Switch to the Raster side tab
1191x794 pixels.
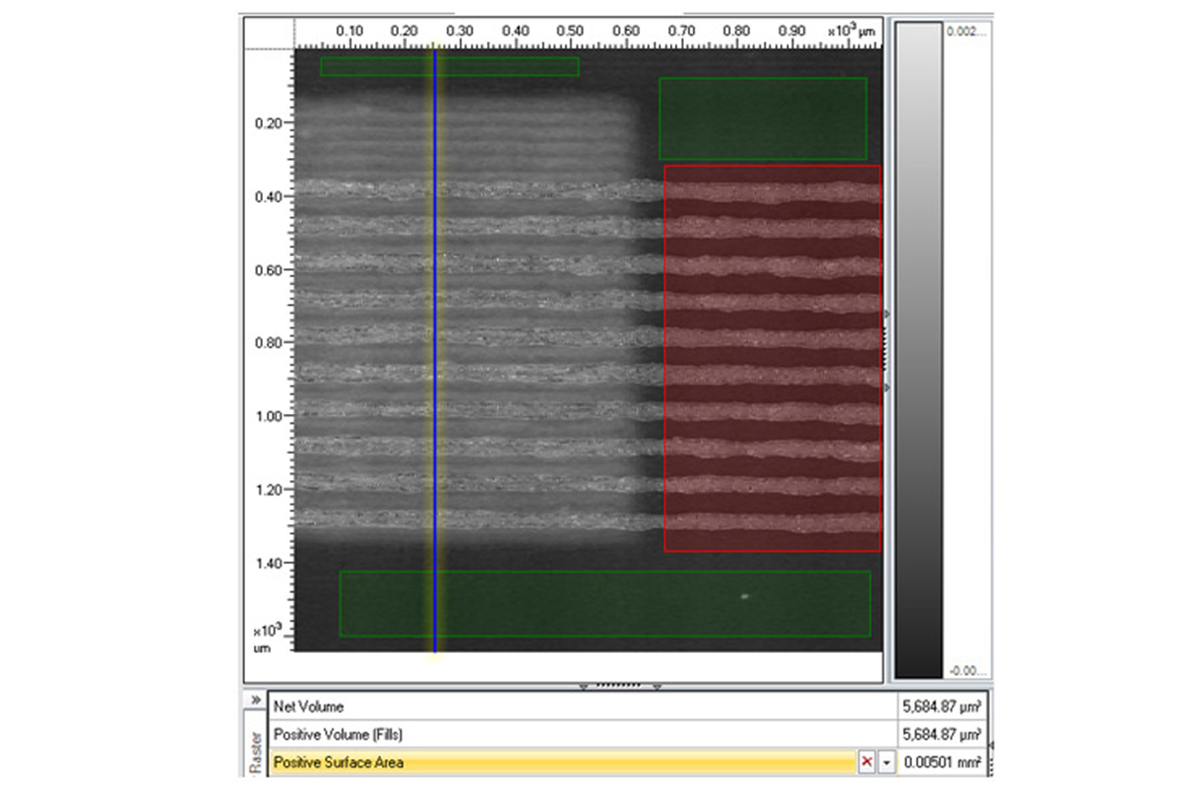tap(256, 752)
